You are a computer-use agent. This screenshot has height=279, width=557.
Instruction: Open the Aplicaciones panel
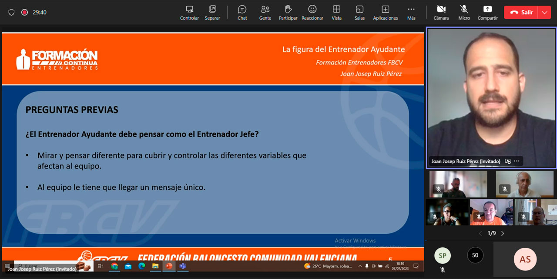coord(386,13)
